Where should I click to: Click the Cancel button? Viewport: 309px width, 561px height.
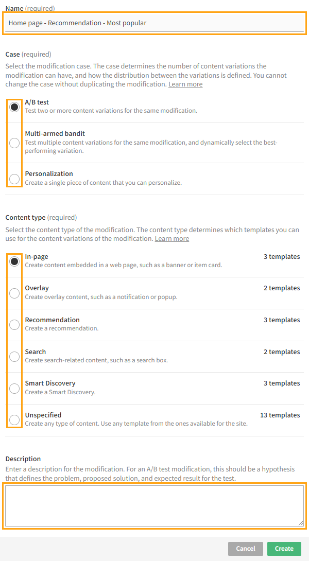245,549
